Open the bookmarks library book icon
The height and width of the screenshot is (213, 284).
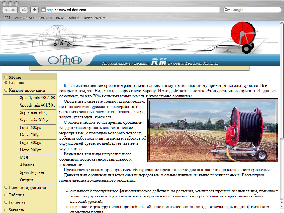7,18
